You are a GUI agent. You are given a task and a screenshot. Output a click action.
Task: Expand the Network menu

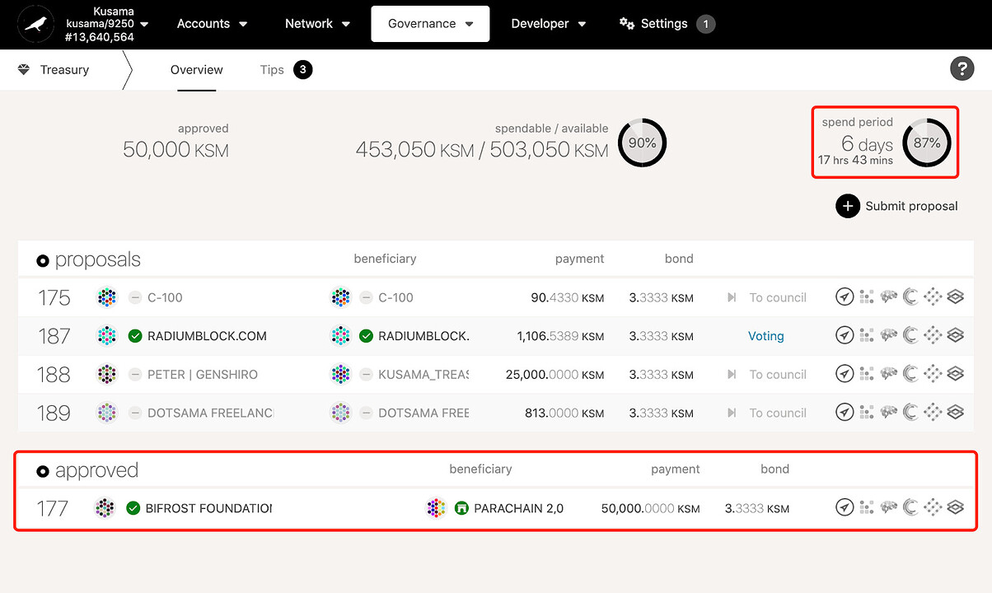pyautogui.click(x=317, y=24)
